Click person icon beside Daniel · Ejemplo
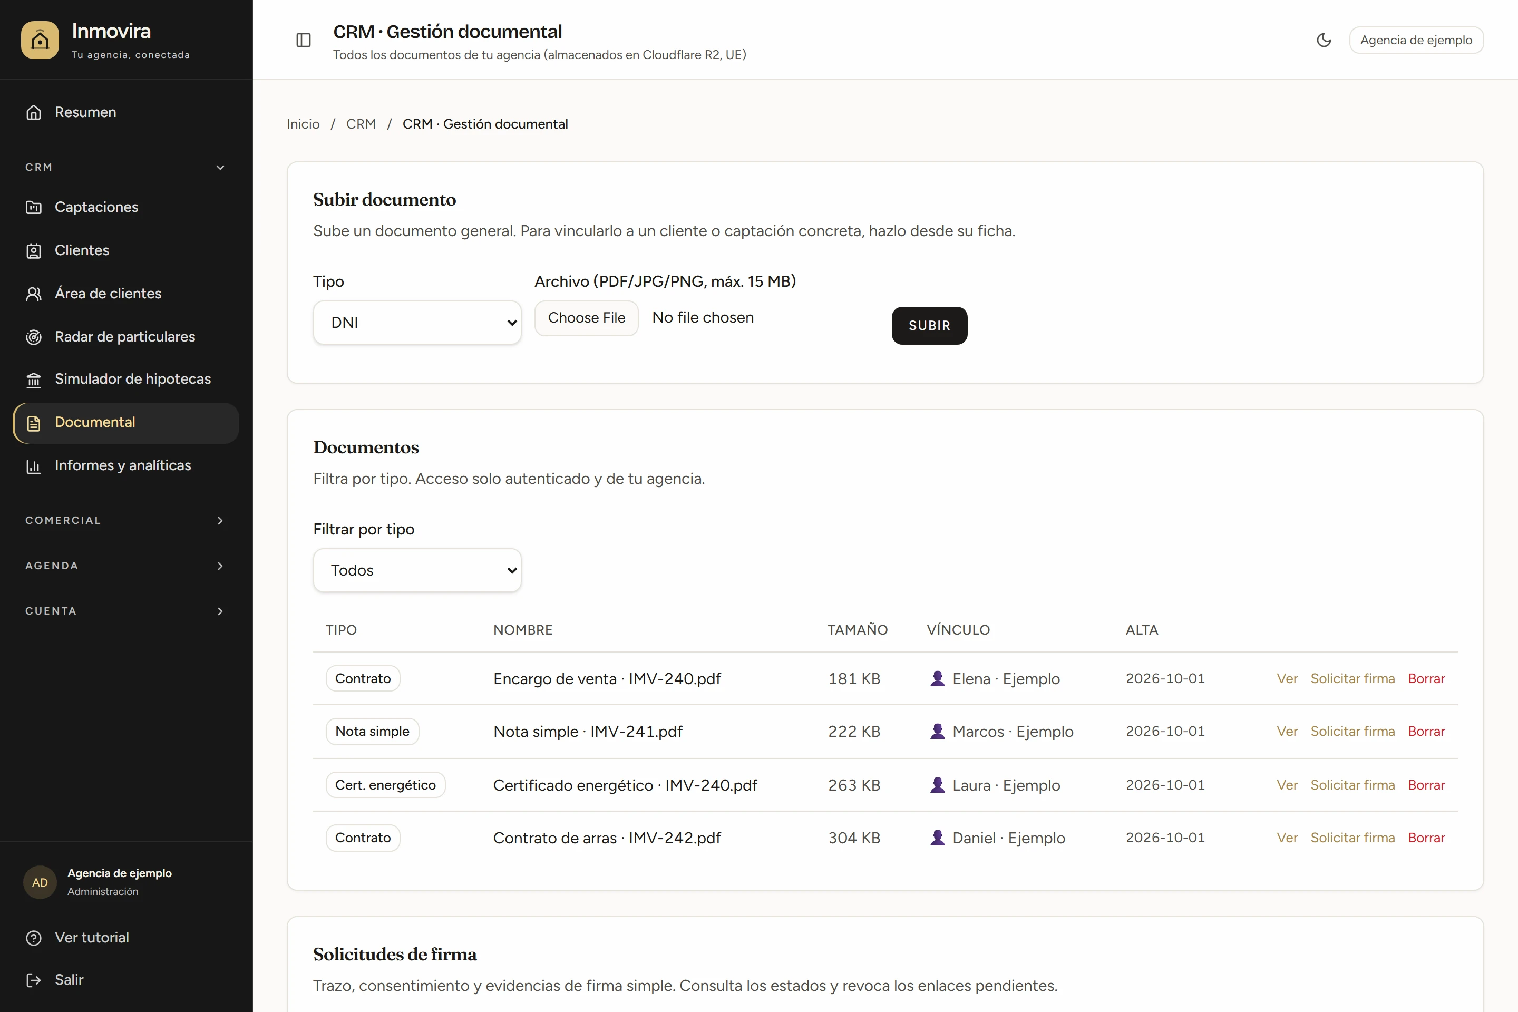Viewport: 1518px width, 1012px height. click(x=937, y=838)
